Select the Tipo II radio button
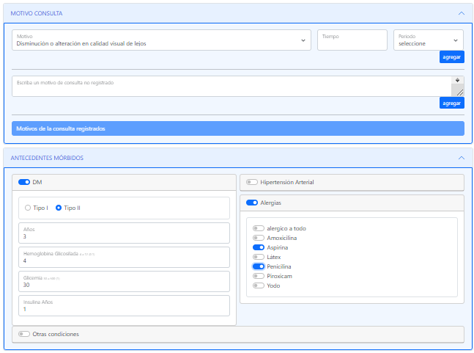This screenshot has width=474, height=353. (59, 208)
